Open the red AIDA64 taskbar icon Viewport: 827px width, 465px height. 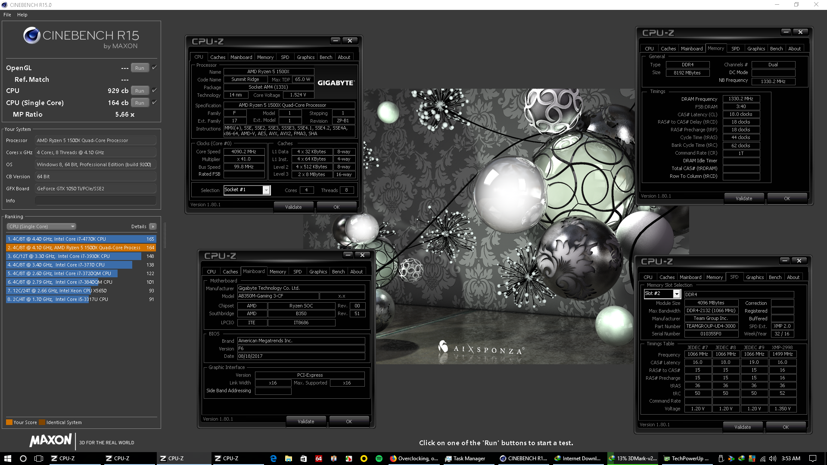point(319,459)
